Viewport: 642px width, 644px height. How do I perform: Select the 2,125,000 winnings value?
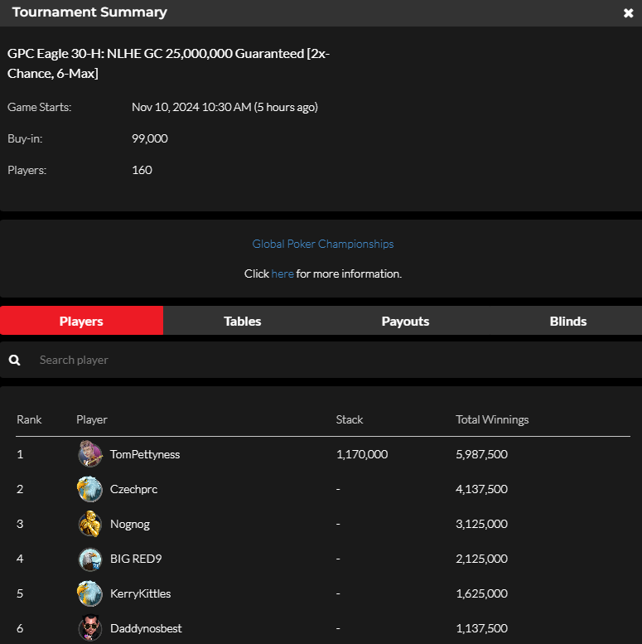481,559
